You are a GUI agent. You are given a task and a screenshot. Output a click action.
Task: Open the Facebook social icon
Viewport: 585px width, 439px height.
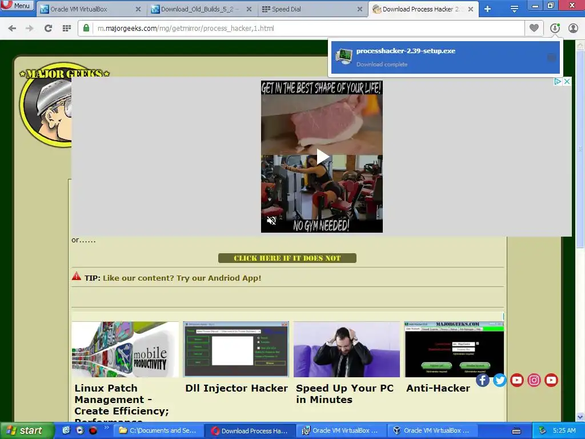[482, 380]
